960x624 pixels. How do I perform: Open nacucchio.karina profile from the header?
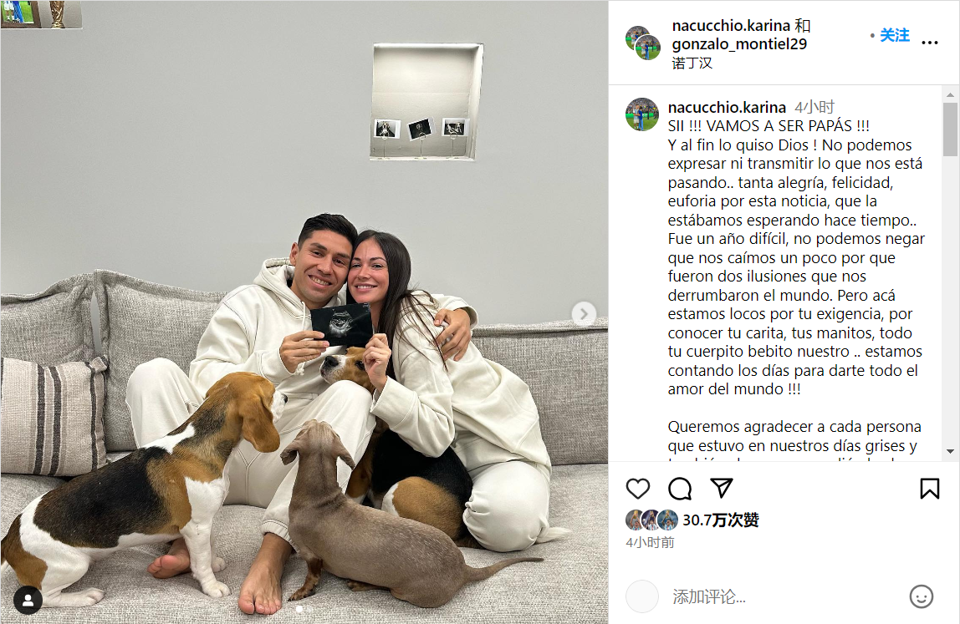point(731,26)
